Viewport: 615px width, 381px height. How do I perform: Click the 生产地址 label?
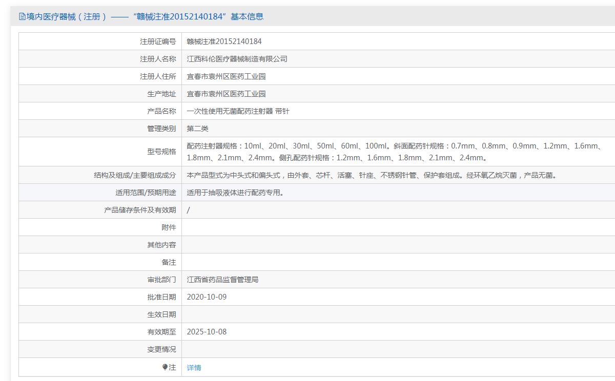click(x=161, y=94)
